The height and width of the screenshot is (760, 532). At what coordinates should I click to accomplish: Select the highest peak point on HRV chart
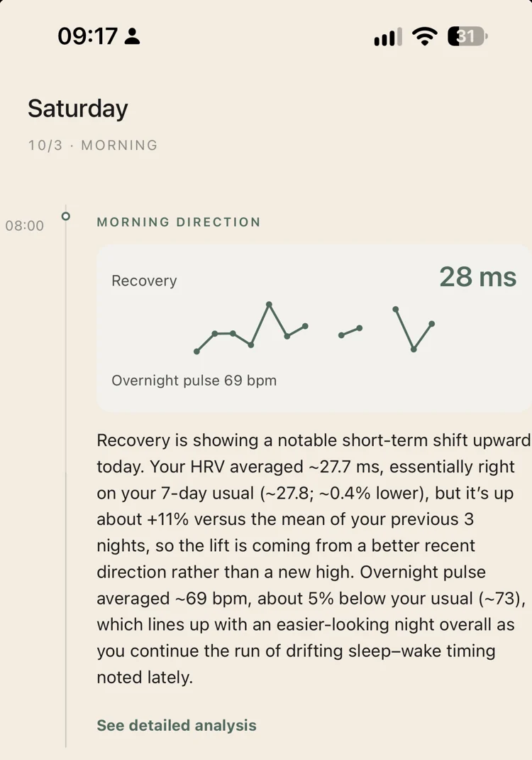coord(269,305)
